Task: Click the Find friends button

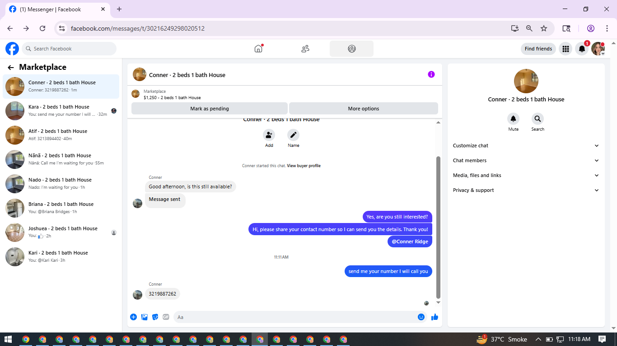Action: pyautogui.click(x=538, y=49)
